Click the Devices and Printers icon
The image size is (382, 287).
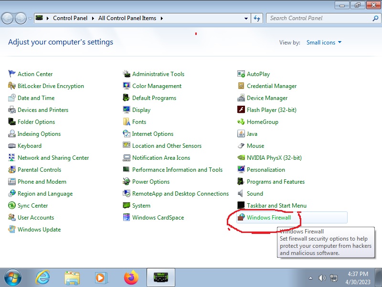[x=11, y=110]
